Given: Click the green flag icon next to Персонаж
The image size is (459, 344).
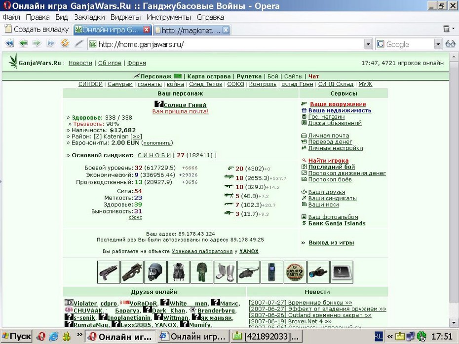Looking at the screenshot, I should 177,76.
